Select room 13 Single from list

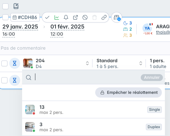pyautogui.click(x=93, y=109)
